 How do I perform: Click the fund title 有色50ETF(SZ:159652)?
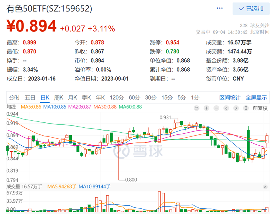49,9
